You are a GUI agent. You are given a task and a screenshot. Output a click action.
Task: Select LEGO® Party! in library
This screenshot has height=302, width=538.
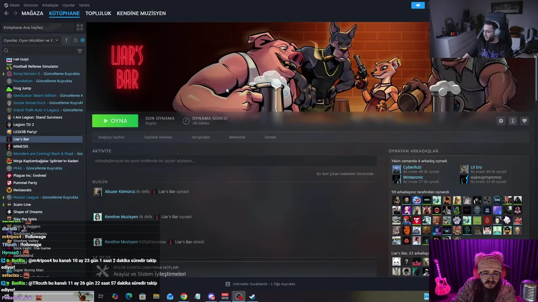(25, 132)
